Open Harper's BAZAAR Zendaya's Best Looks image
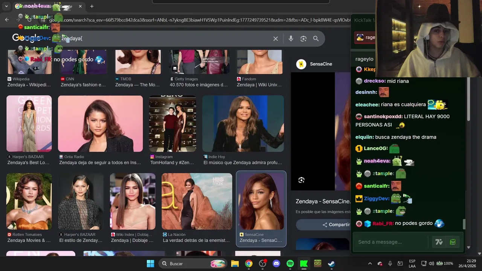This screenshot has height=271, width=482. [29, 123]
